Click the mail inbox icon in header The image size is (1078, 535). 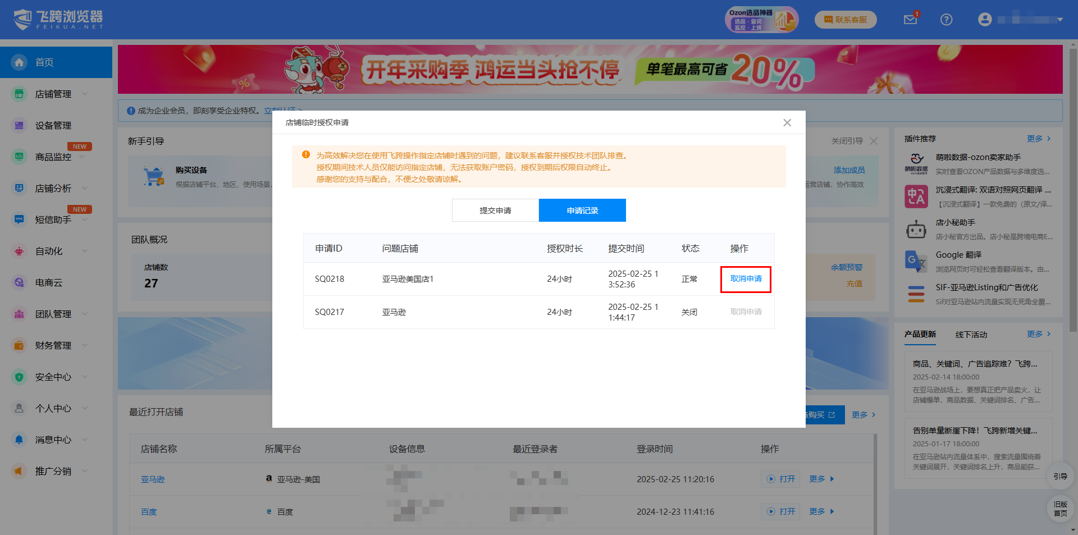[910, 20]
